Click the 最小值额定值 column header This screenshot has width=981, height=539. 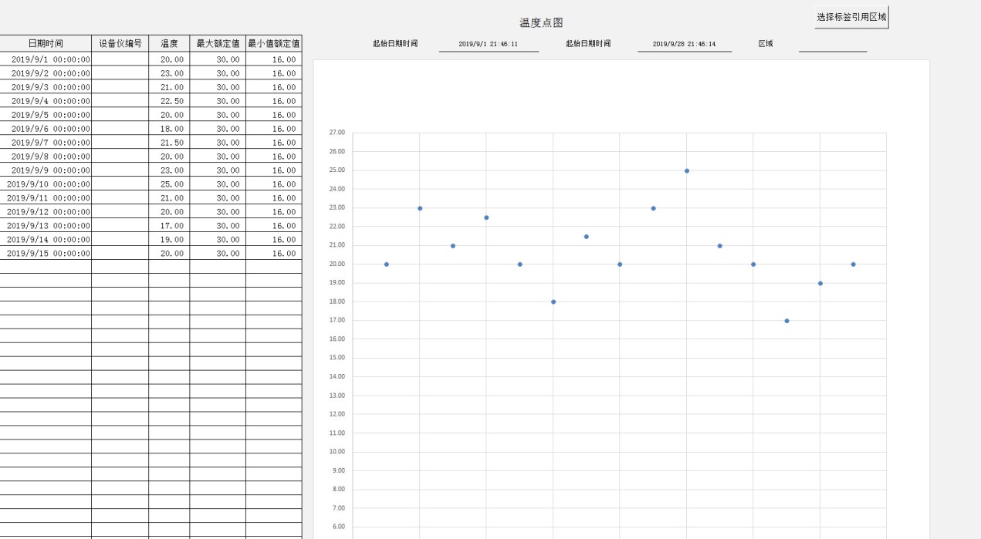[x=274, y=44]
